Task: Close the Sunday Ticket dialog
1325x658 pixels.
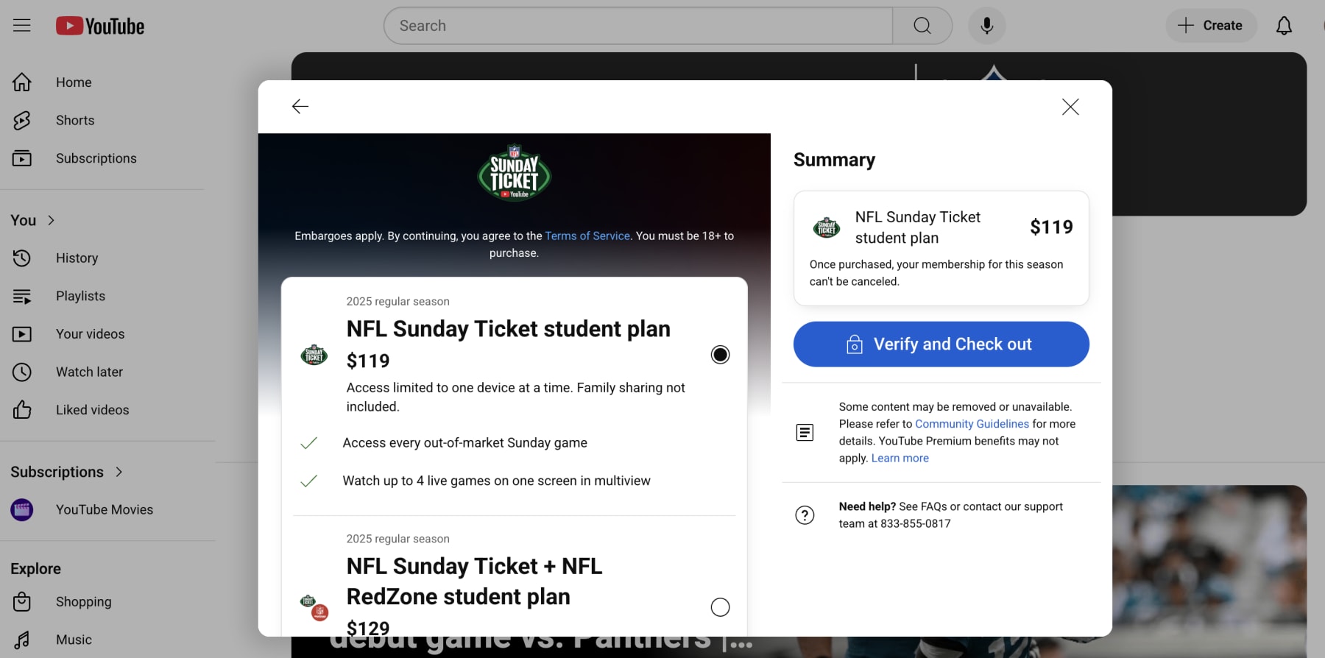Action: [1070, 107]
